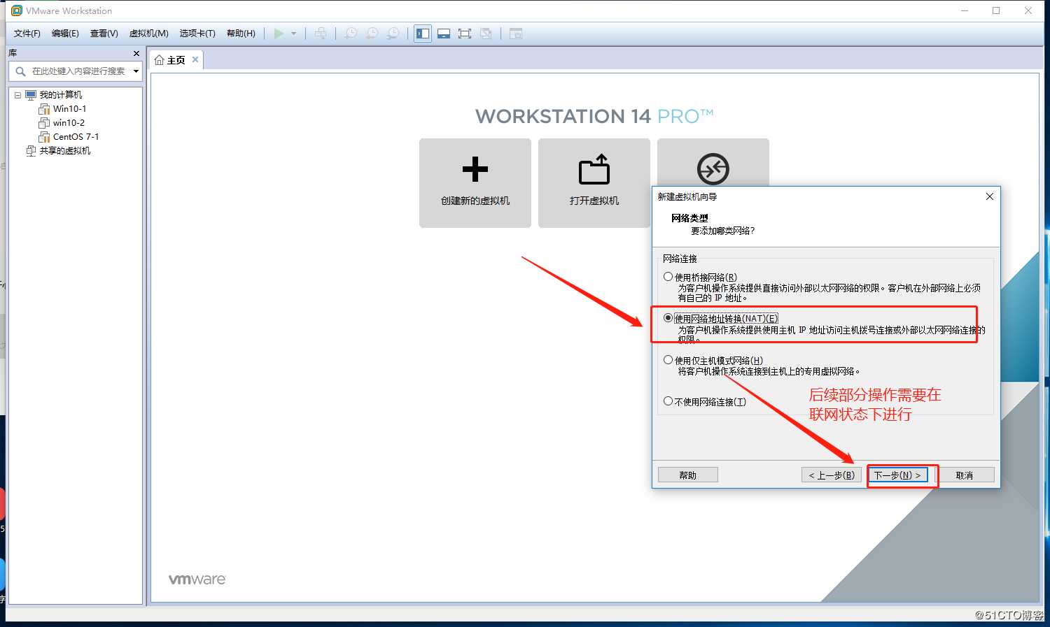Click the connect to remote server tile icon
Screen dimensions: 1050x627
coord(713,168)
